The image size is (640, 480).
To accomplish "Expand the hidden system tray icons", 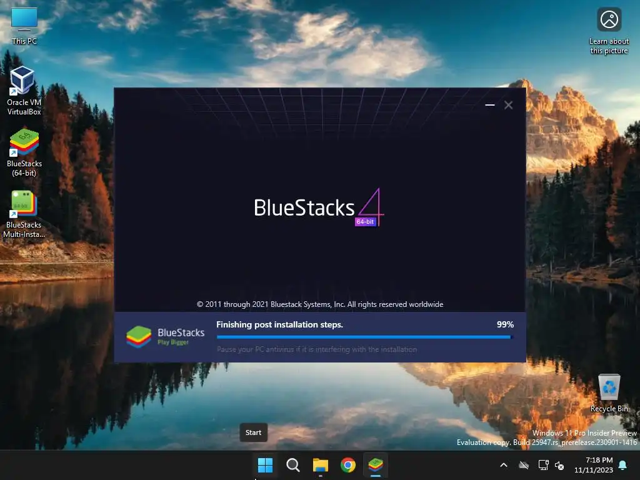I will tap(504, 465).
